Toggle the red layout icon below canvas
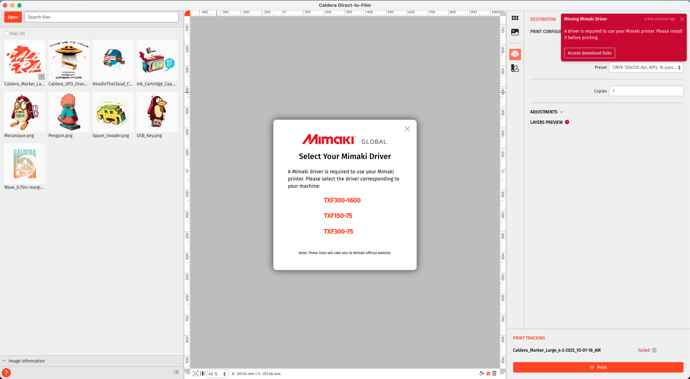690x379 pixels. (x=488, y=374)
